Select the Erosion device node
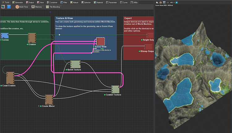 point(32,38)
